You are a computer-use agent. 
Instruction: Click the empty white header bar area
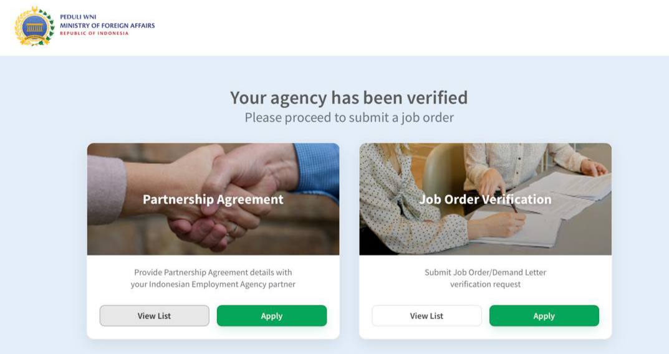[x=405, y=27]
